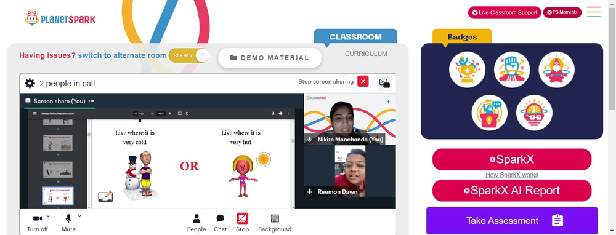Toggle the PDF viewer sidebar menu icon
This screenshot has height=235, width=616.
click(x=34, y=113)
